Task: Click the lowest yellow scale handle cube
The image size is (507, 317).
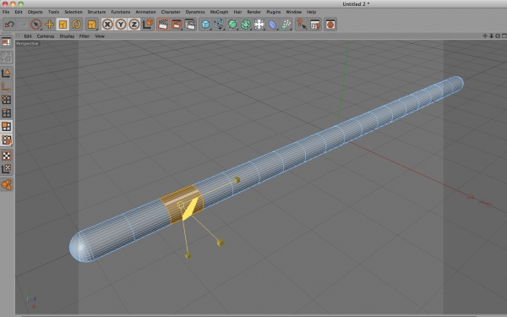Action: tap(188, 255)
